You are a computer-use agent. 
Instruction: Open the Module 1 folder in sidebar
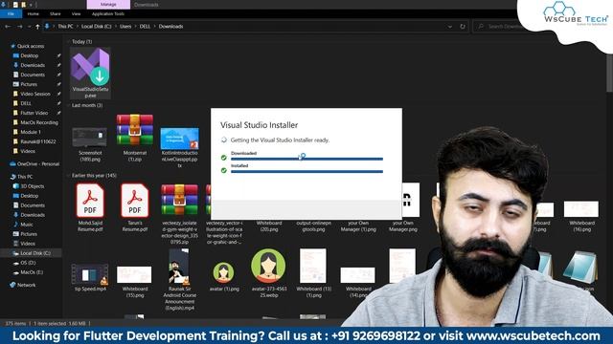(31, 132)
